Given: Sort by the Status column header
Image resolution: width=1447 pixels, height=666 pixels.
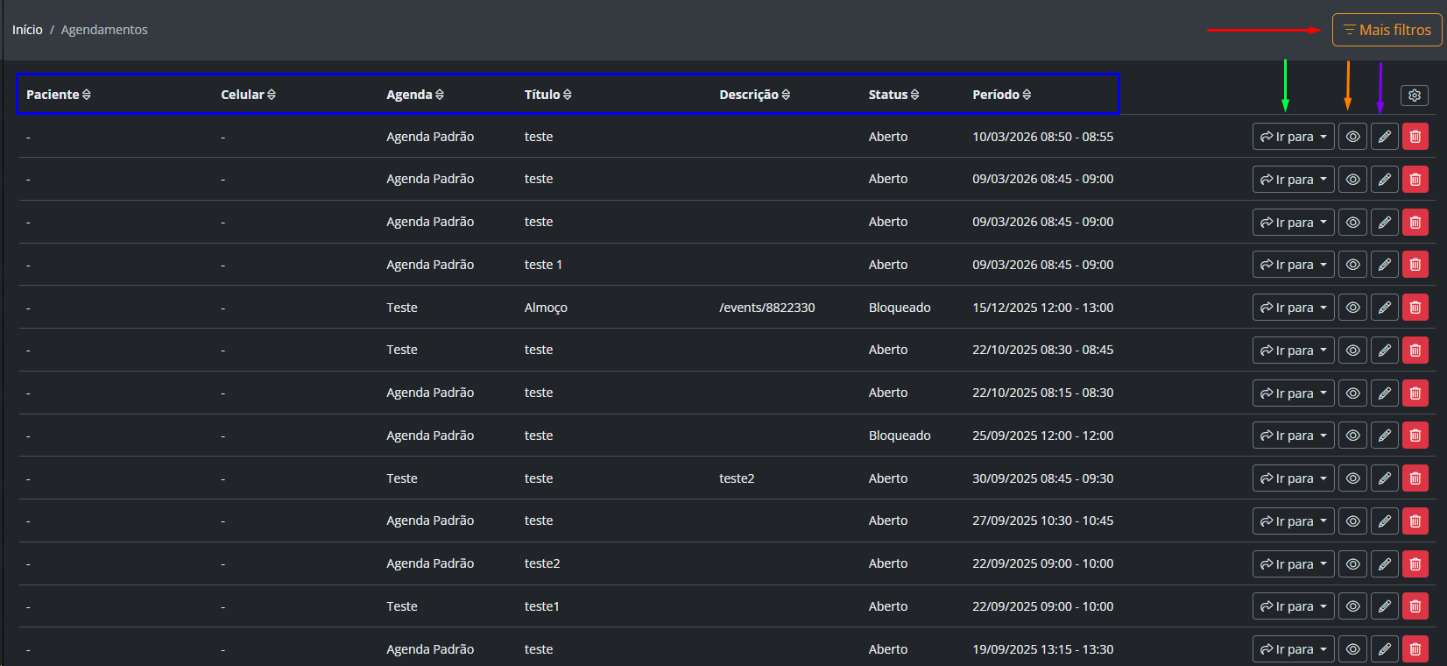Looking at the screenshot, I should [x=893, y=95].
